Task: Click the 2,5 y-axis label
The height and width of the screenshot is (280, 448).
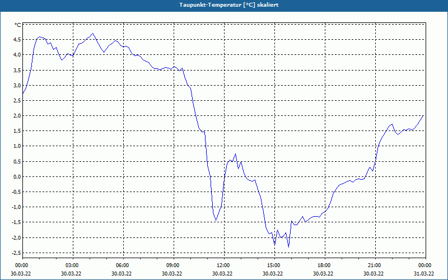Action: point(17,100)
